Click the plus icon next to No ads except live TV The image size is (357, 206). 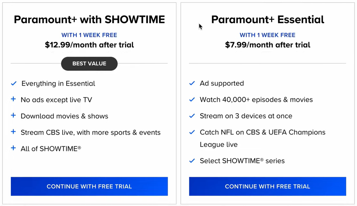(x=14, y=100)
